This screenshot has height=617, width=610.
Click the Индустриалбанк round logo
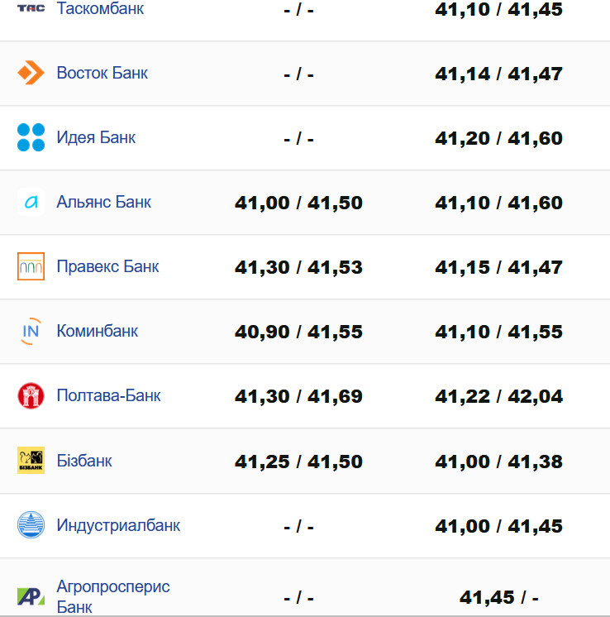[x=31, y=525]
